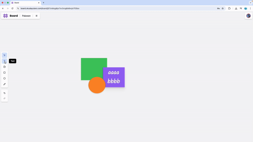Image resolution: width=253 pixels, height=142 pixels.
Task: Click the Palawan board title
Action: (x=26, y=16)
